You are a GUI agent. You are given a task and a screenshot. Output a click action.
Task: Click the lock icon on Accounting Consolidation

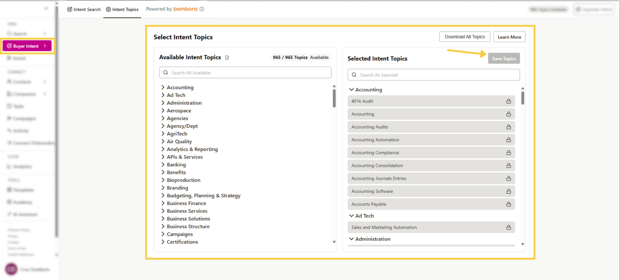tap(509, 165)
